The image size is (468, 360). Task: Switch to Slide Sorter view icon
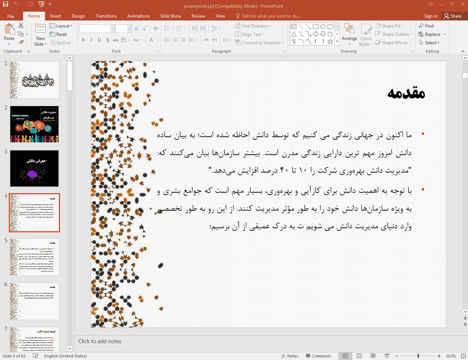359,356
